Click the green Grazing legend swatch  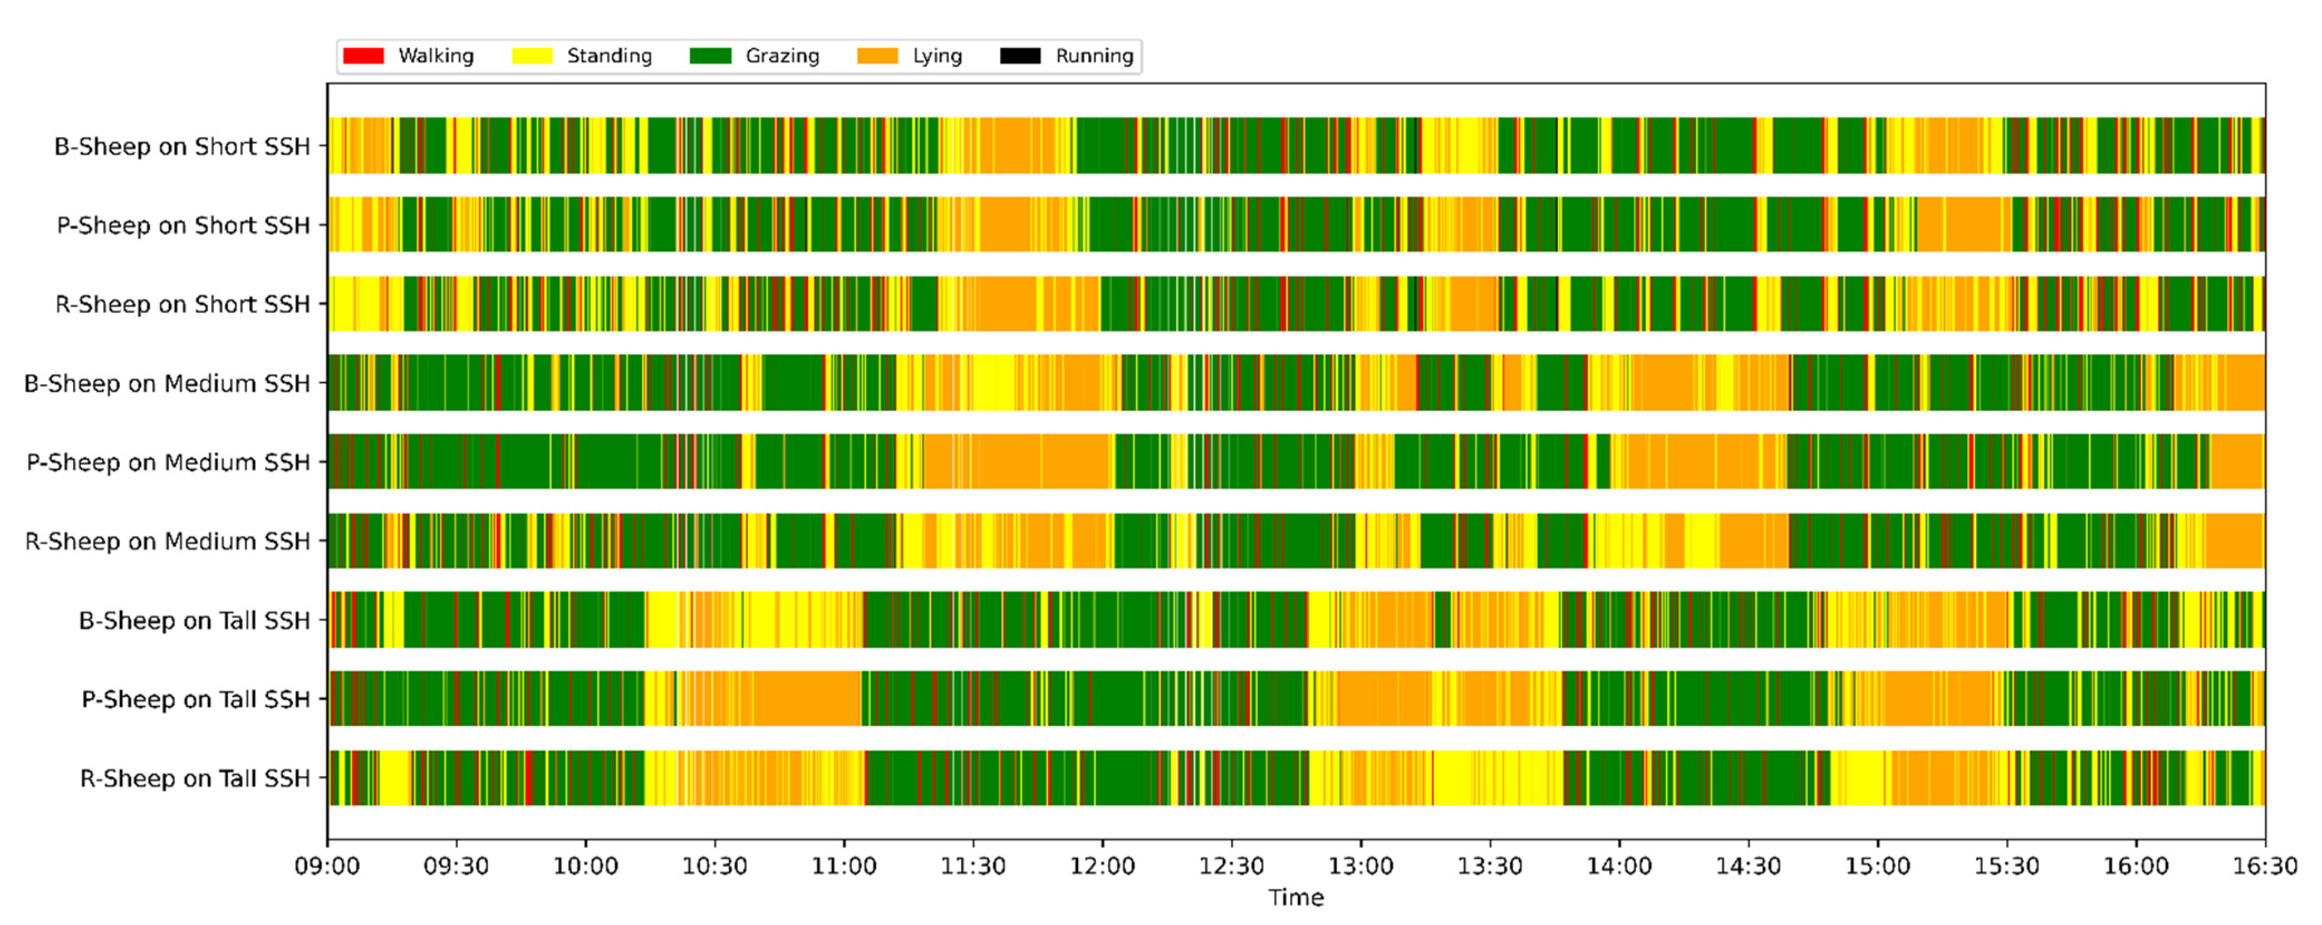[x=710, y=56]
